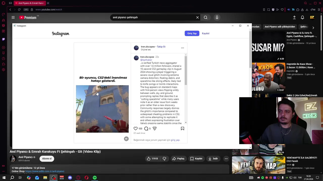Open Twitch in Opera sidebar

click(3, 39)
